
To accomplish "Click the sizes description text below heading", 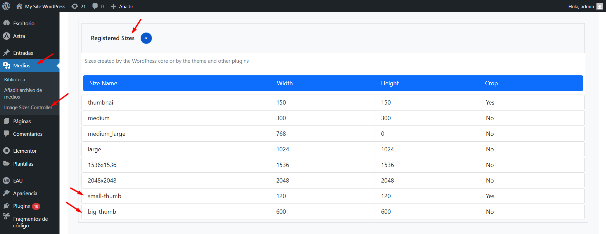I will pyautogui.click(x=167, y=61).
